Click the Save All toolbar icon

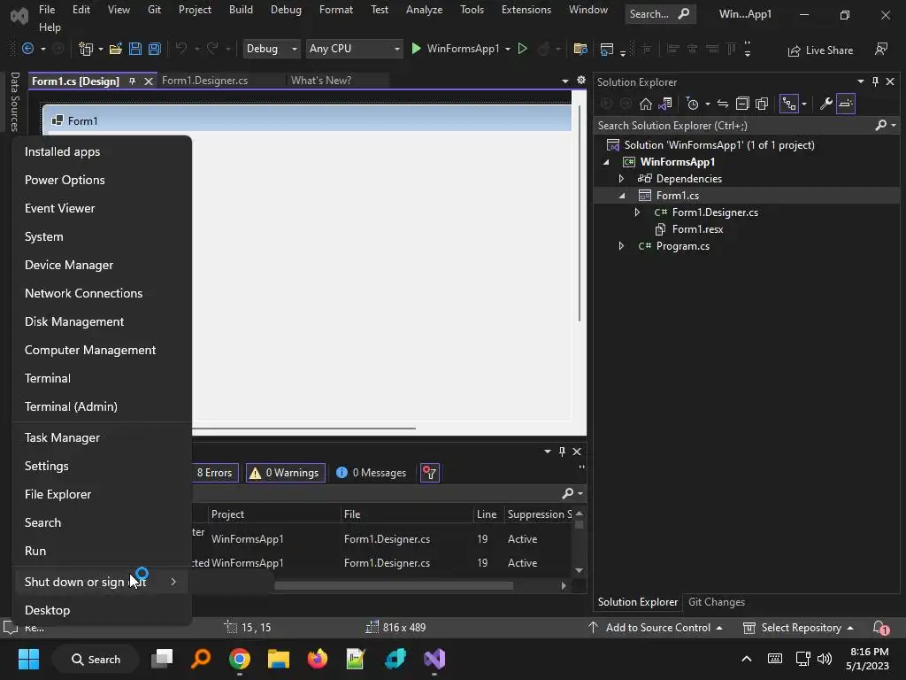[154, 50]
